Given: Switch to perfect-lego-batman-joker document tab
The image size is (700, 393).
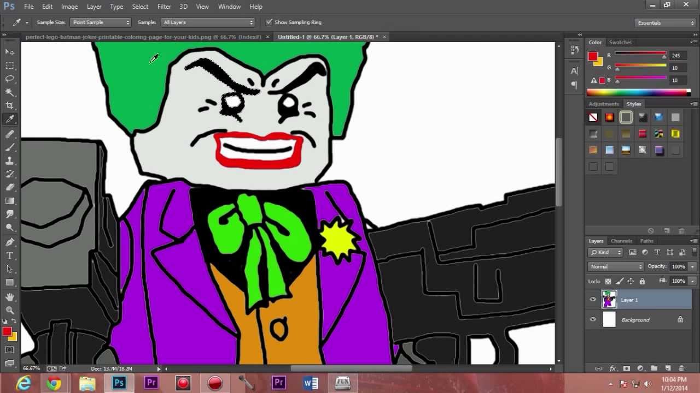Looking at the screenshot, I should tap(143, 37).
